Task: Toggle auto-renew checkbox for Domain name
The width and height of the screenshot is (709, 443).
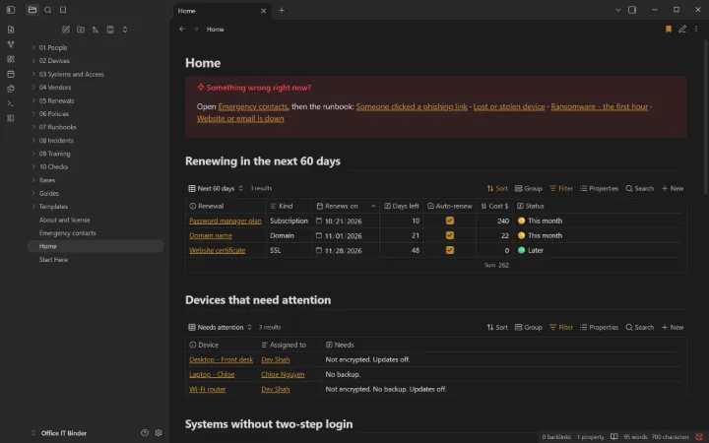Action: coord(449,235)
